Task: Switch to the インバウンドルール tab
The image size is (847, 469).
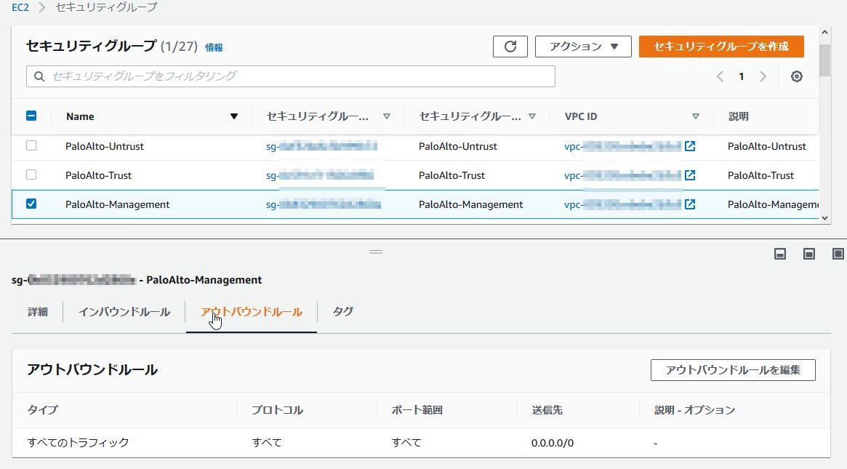Action: click(x=124, y=312)
